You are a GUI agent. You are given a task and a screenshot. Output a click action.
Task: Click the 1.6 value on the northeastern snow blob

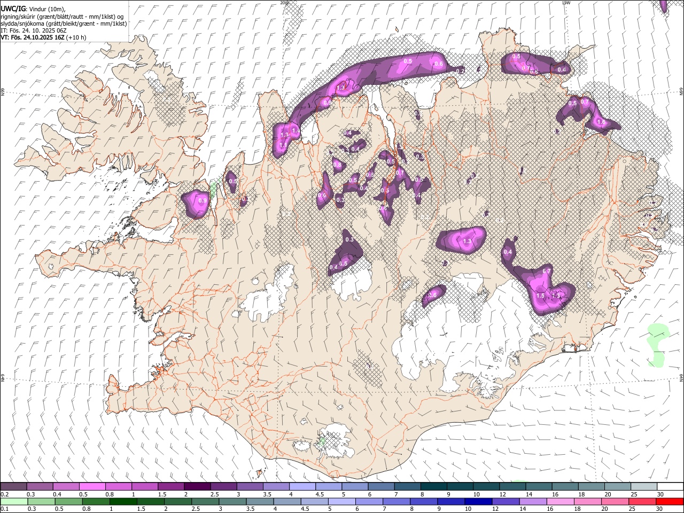pyautogui.click(x=601, y=122)
